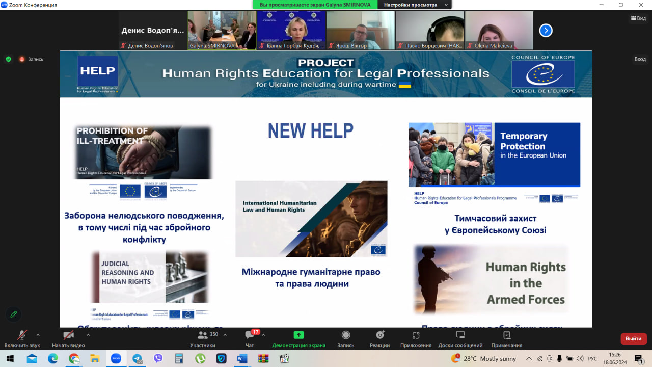The width and height of the screenshot is (652, 367).
Task: Open the Notes icon in Zoom toolbar
Action: [506, 335]
